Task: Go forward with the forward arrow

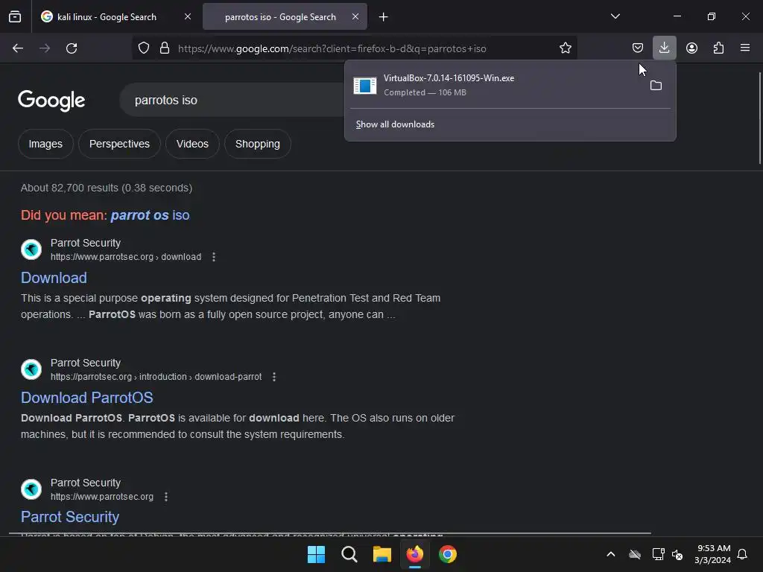Action: click(45, 48)
